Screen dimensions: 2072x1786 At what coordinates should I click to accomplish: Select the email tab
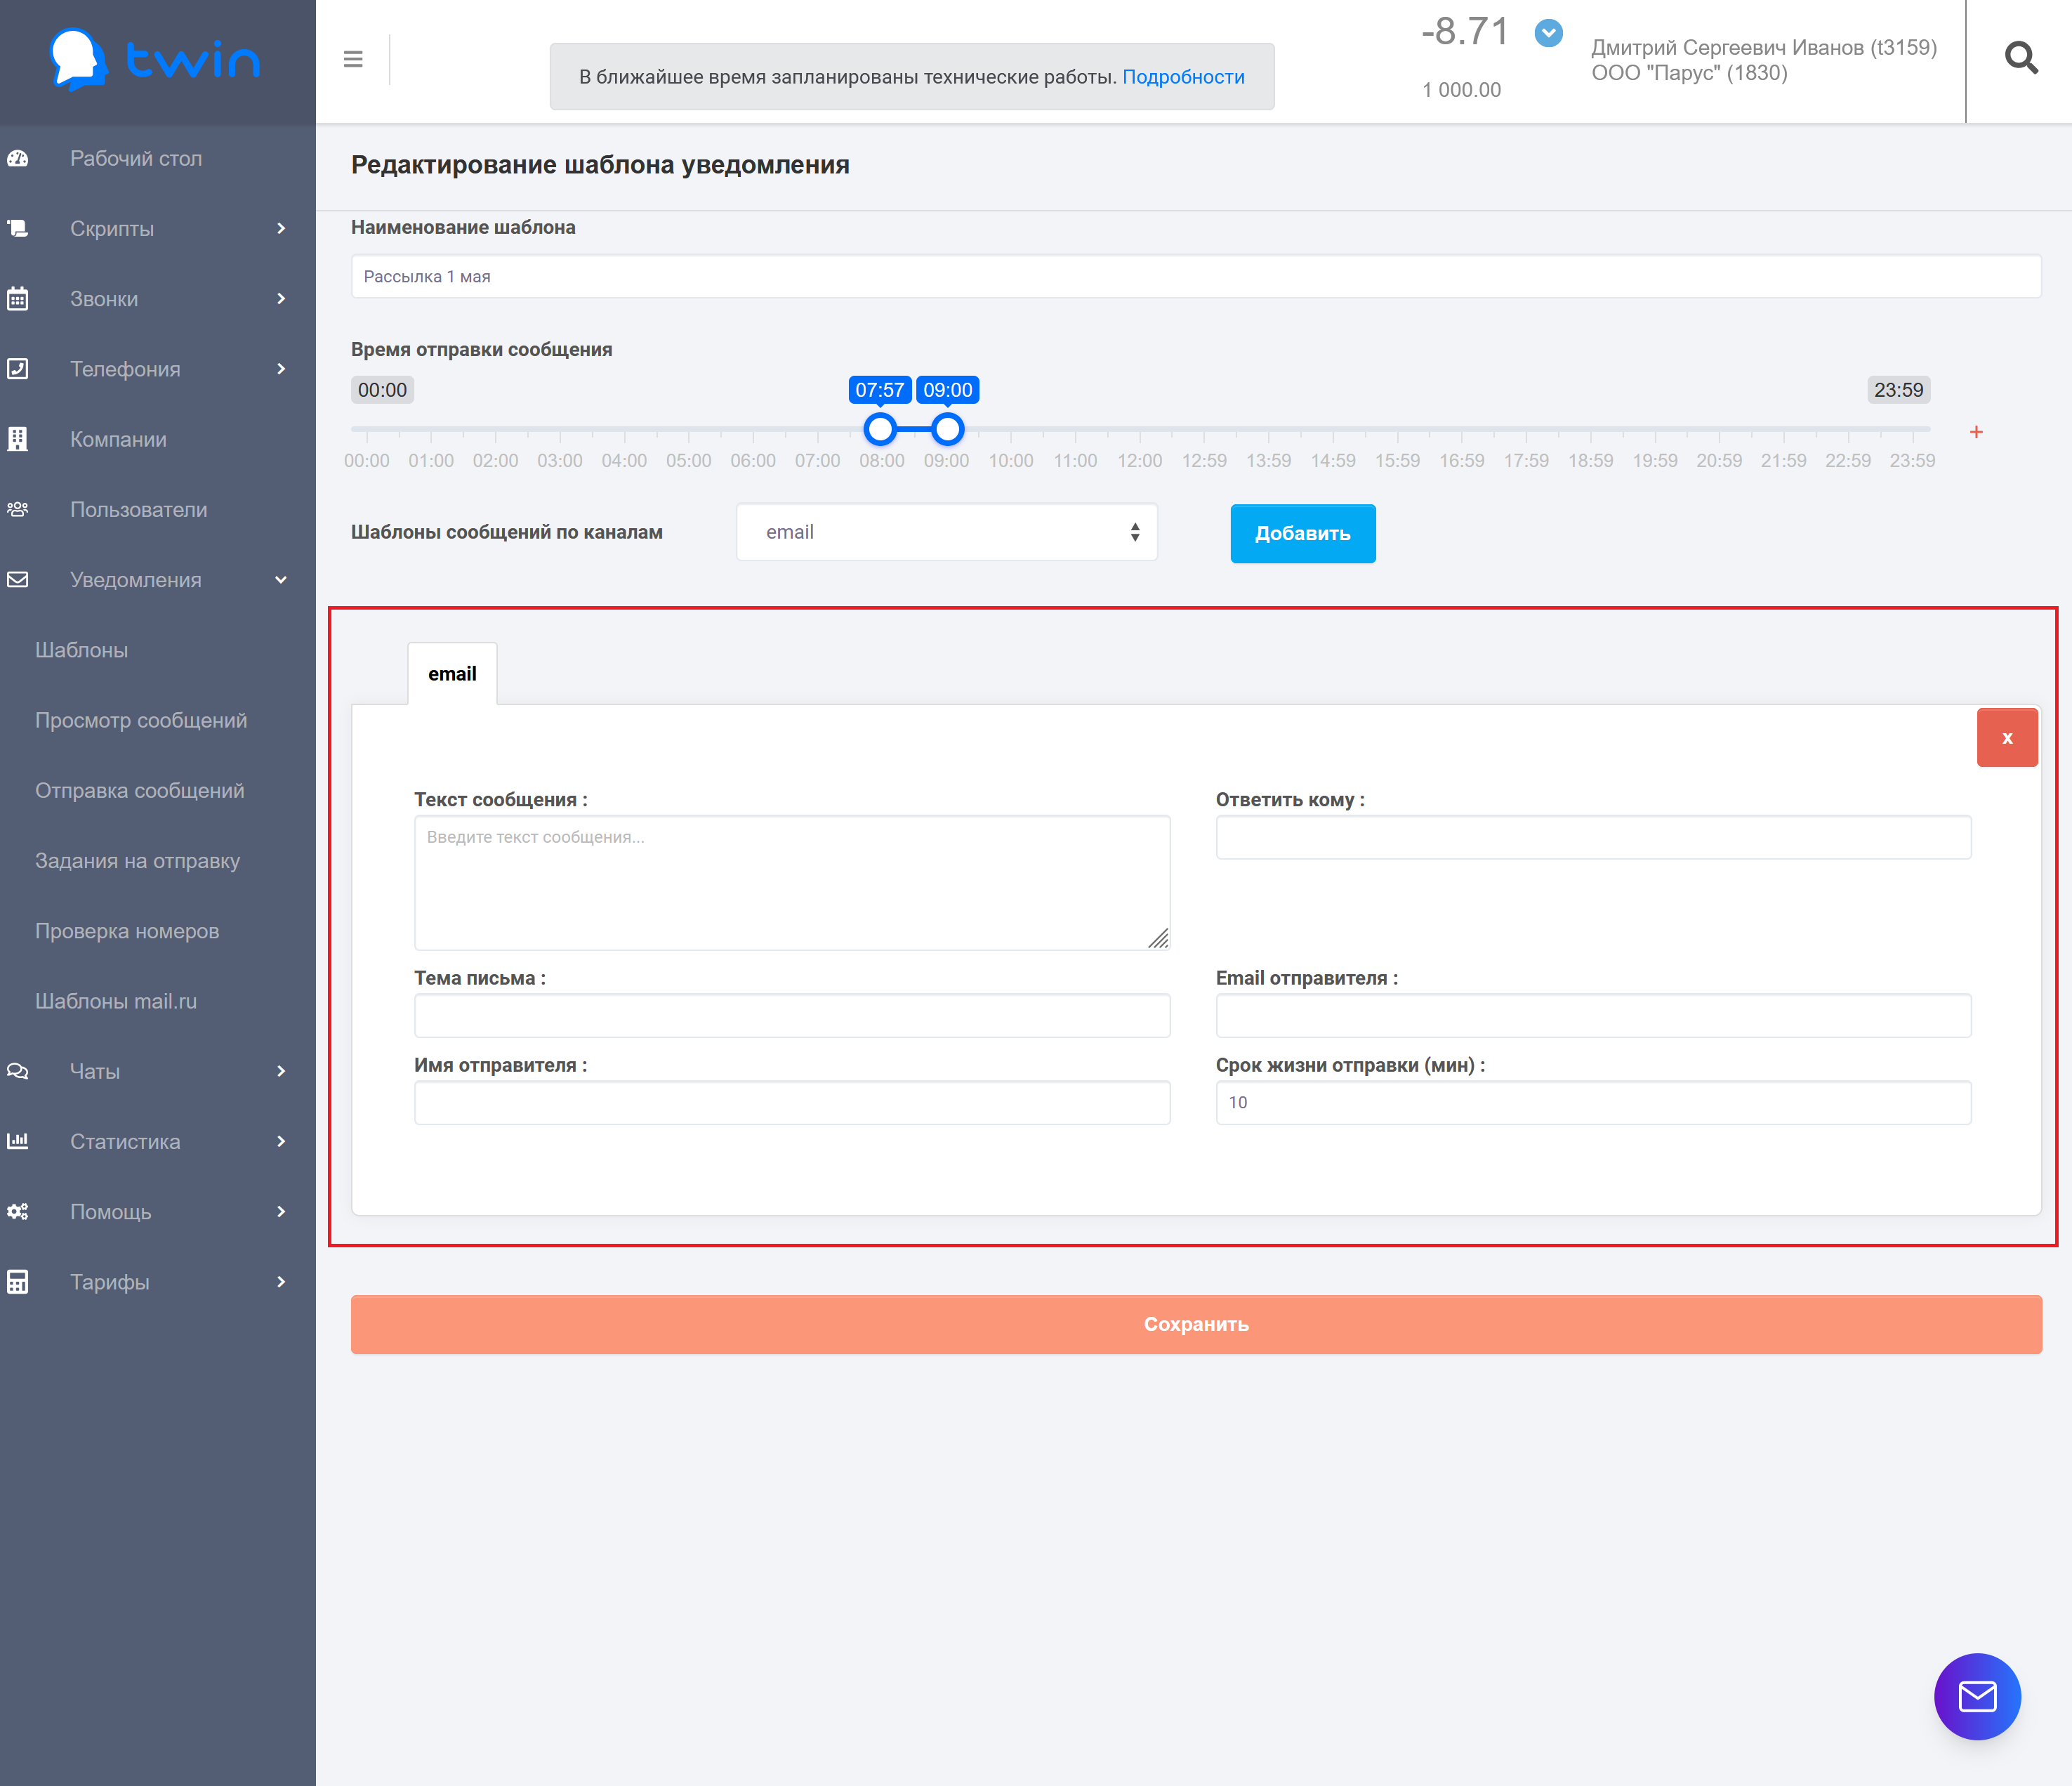452,674
